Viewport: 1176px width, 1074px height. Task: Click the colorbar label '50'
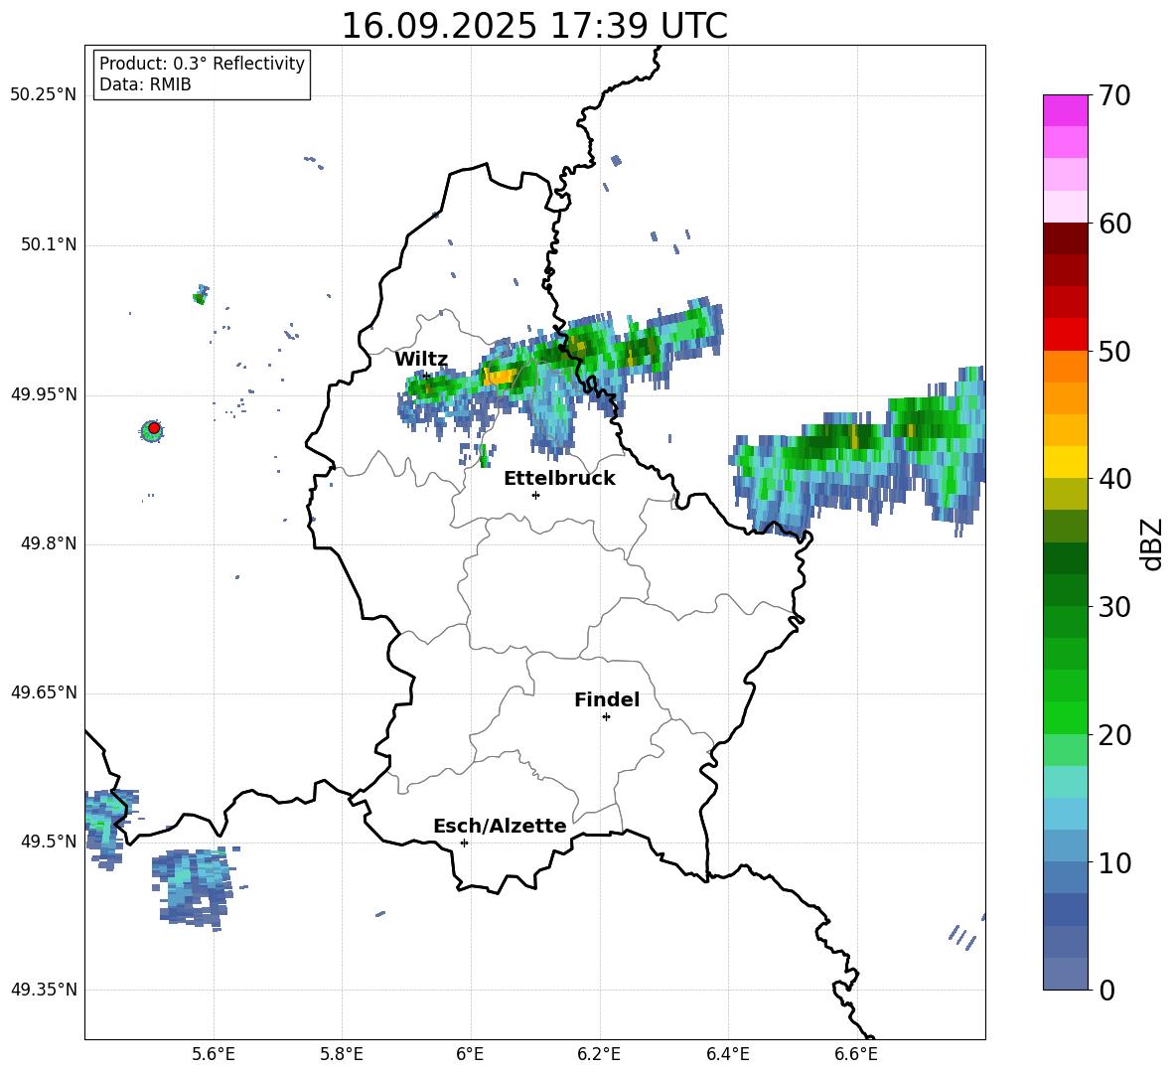pyautogui.click(x=1114, y=352)
